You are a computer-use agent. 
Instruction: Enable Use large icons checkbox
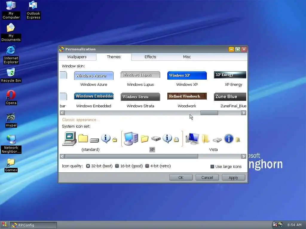pyautogui.click(x=226, y=166)
